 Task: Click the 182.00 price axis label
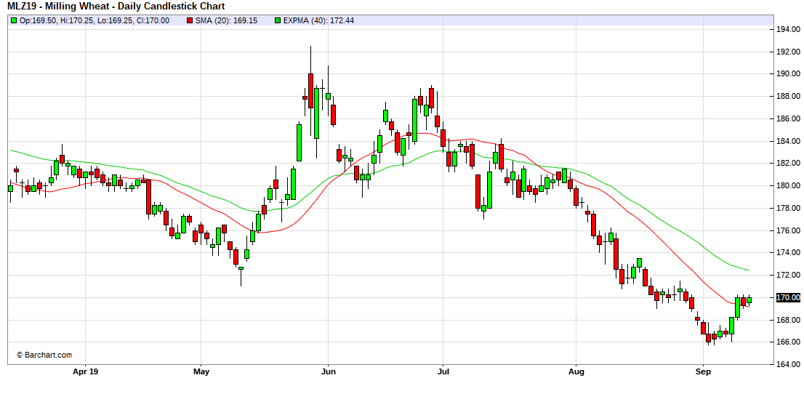789,164
